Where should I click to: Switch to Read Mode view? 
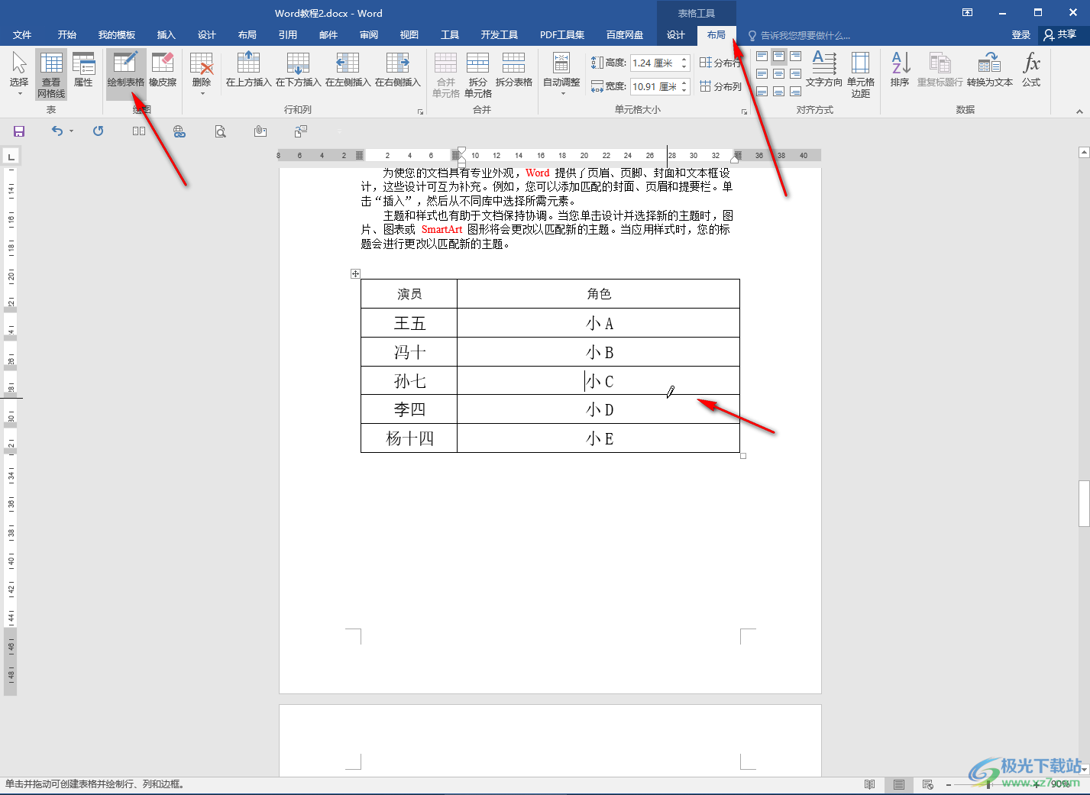[x=869, y=784]
